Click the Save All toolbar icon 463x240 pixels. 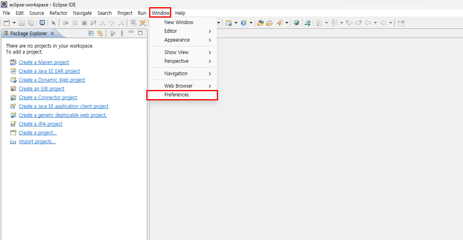[31, 23]
